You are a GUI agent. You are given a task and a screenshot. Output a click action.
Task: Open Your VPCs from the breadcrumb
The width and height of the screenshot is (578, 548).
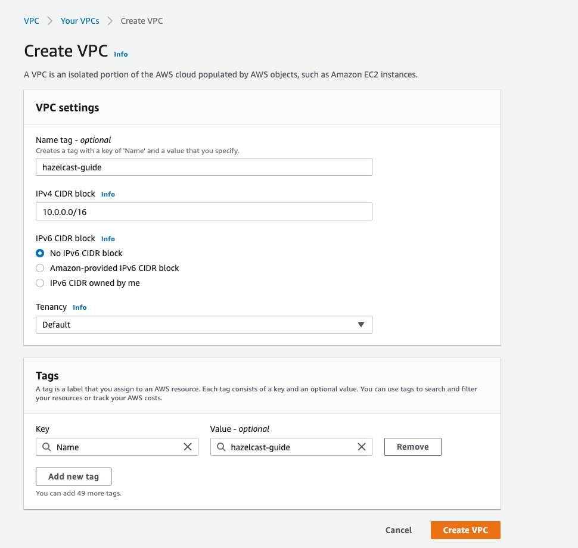[80, 20]
